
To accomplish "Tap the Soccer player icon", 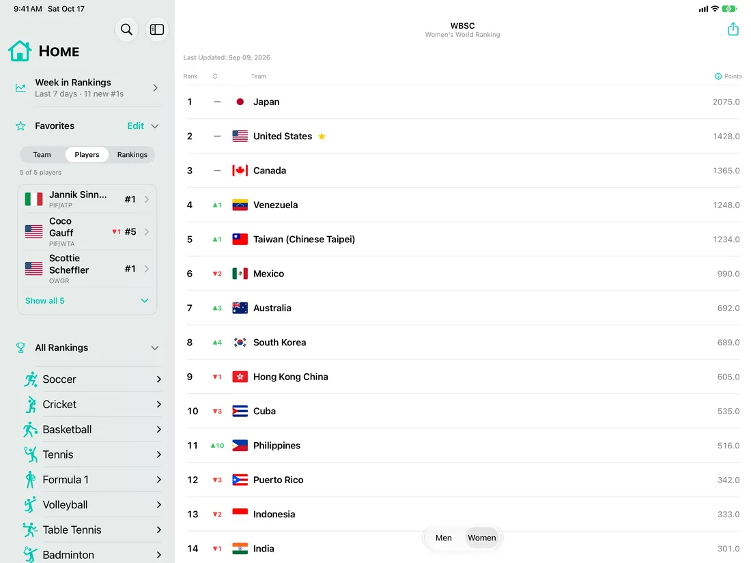I will pyautogui.click(x=31, y=379).
